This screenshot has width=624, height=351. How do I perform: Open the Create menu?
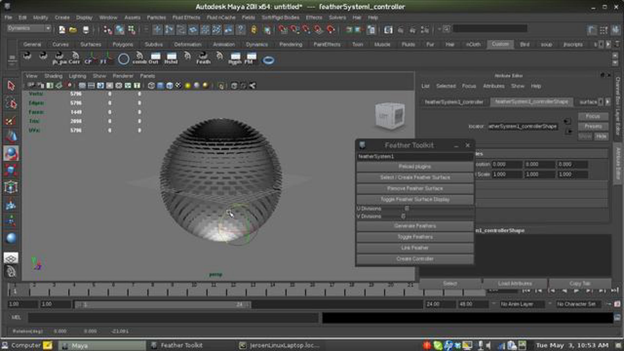[x=62, y=18]
